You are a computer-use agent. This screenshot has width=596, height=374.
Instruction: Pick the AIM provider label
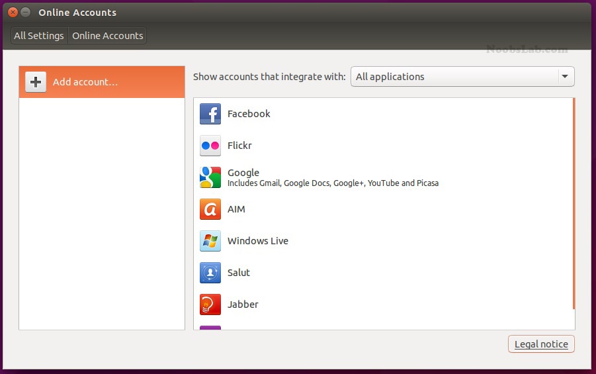coord(236,209)
